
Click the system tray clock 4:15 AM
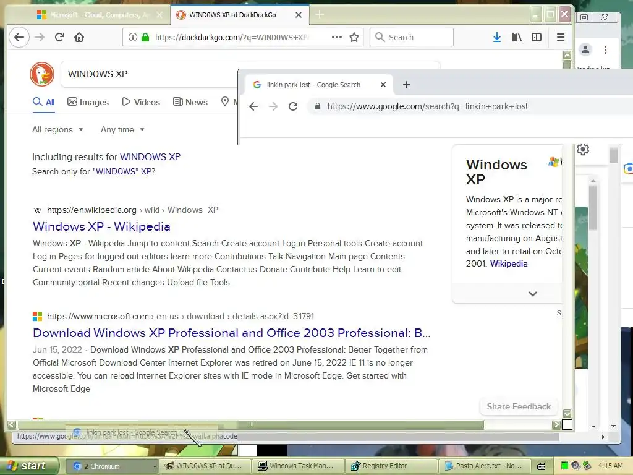click(610, 466)
